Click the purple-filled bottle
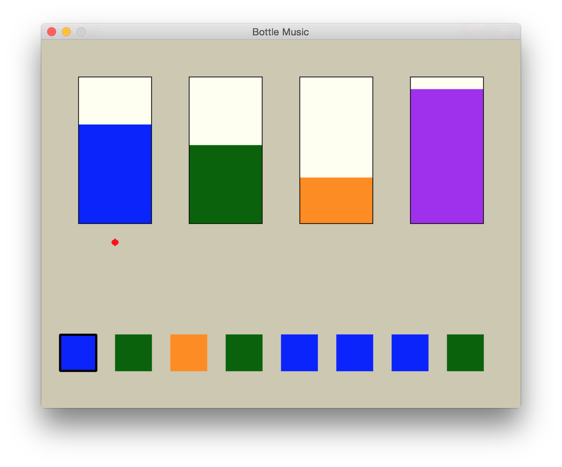This screenshot has height=467, width=562. (x=447, y=150)
